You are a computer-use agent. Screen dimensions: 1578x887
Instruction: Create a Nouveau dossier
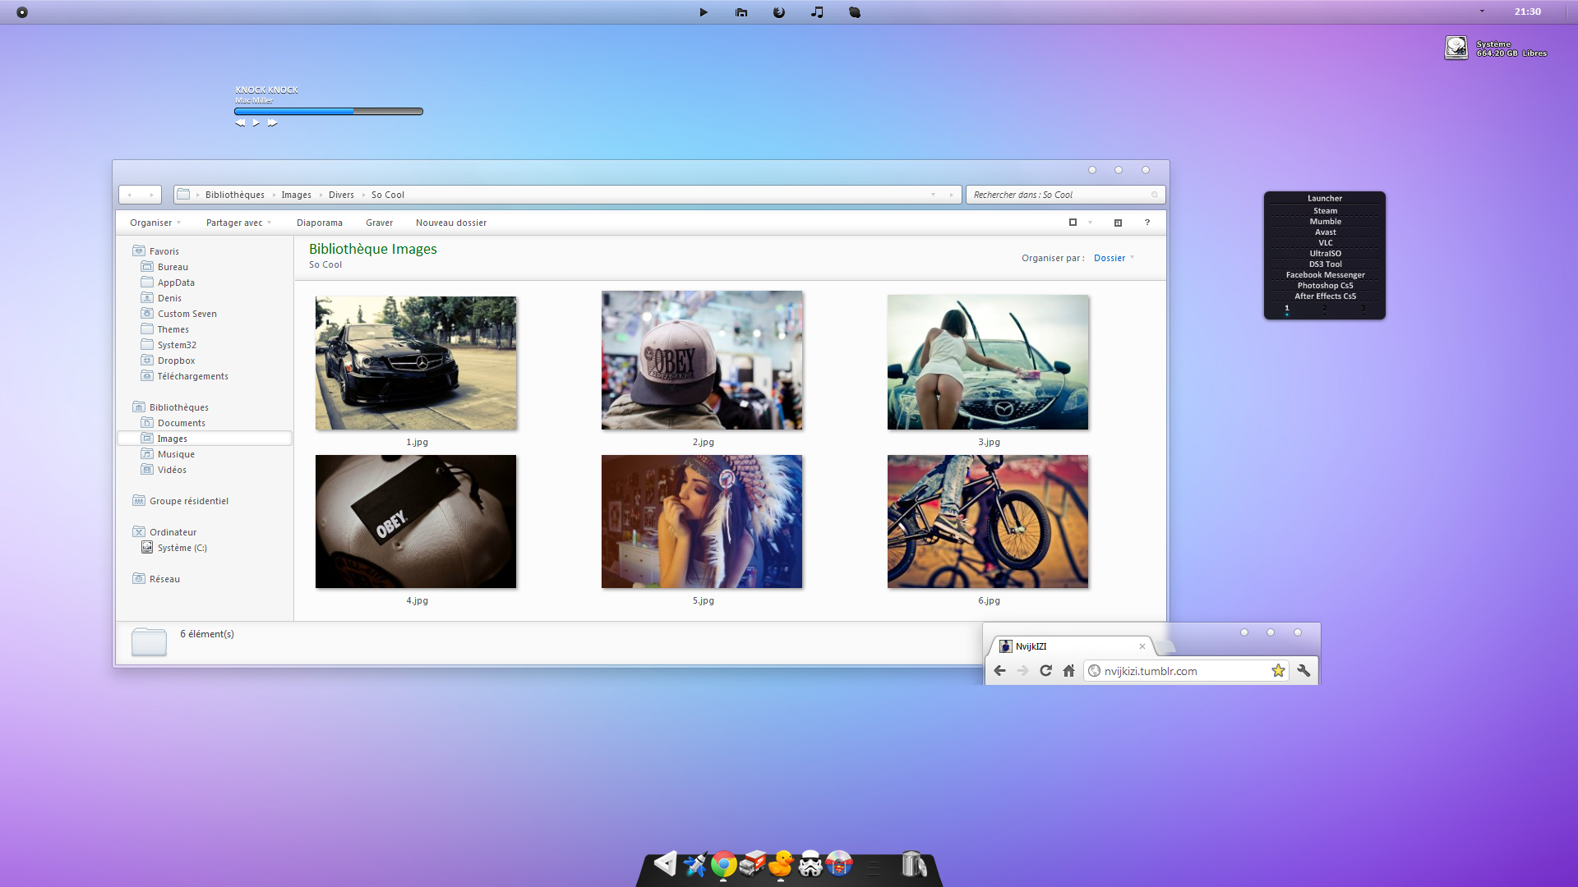(x=451, y=223)
